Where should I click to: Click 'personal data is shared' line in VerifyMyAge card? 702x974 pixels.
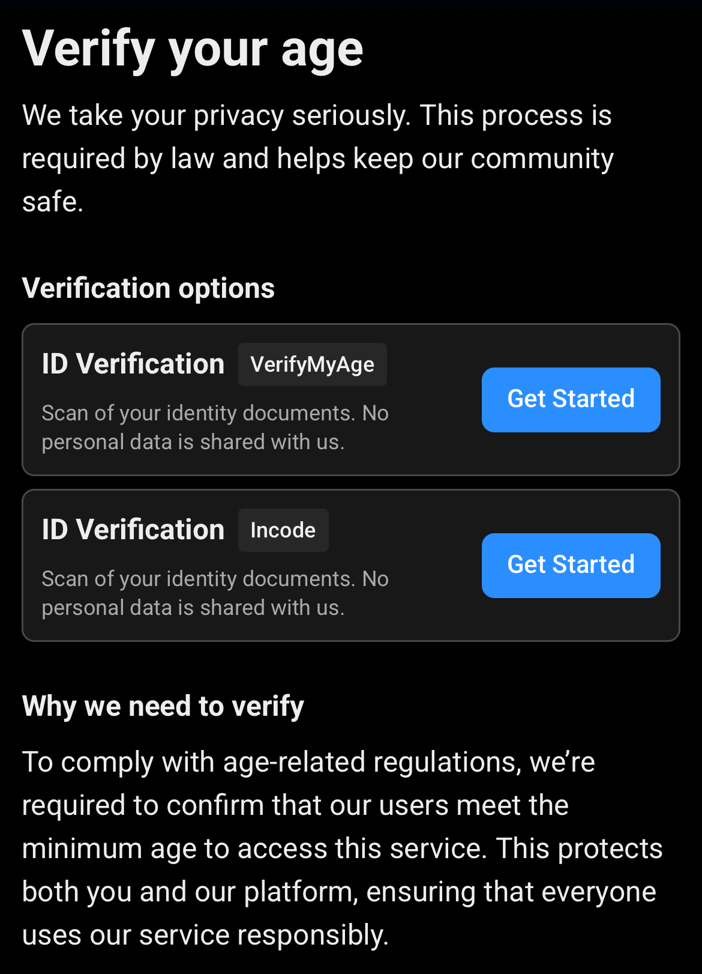pyautogui.click(x=193, y=442)
